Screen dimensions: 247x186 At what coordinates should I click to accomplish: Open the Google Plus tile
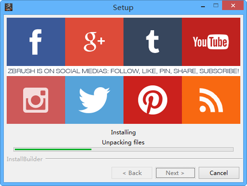pos(94,42)
